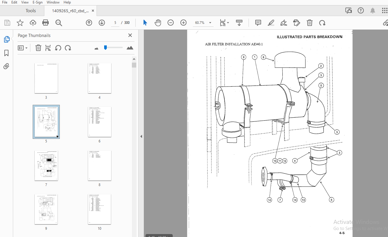Viewport: 388px width, 237px height.
Task: Select the page 8 thumbnail
Action: tap(99, 166)
